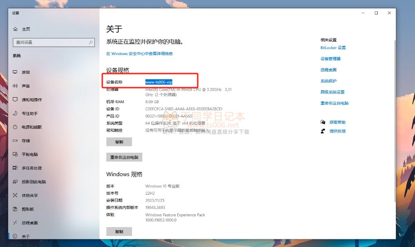The width and height of the screenshot is (415, 247).
Task: Select the 声音 speaker icon in the sidebar
Action: 15,86
